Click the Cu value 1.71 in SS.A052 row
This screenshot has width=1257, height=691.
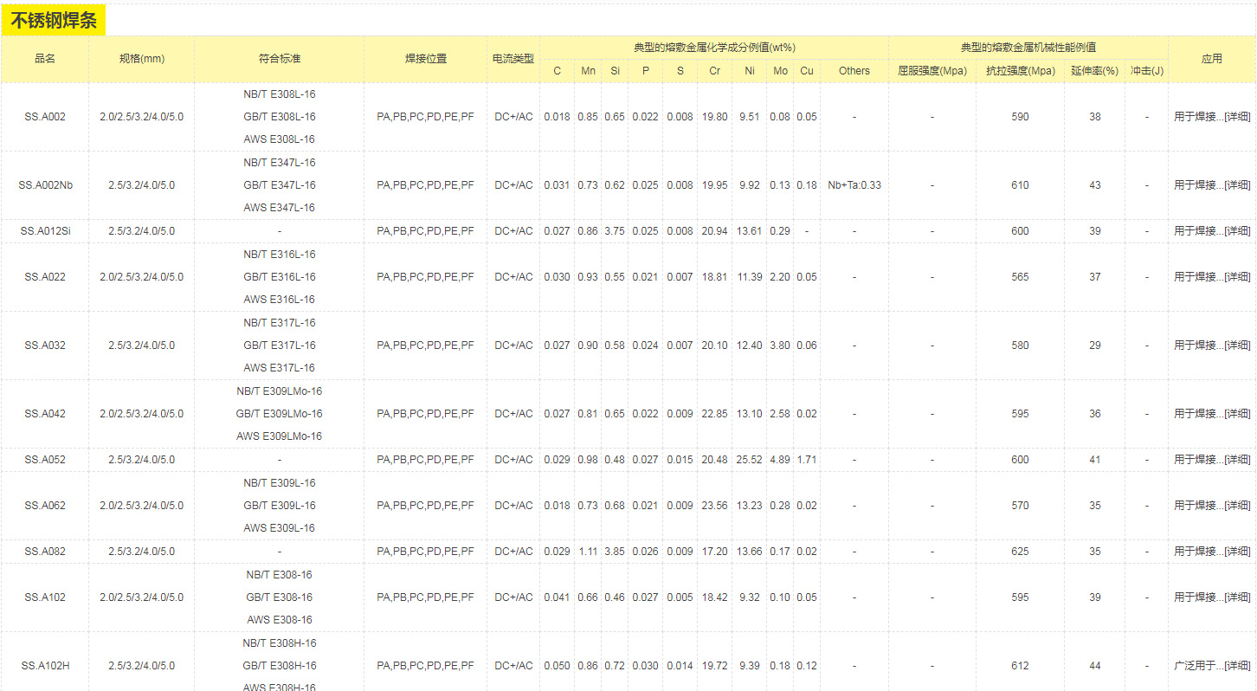click(x=807, y=460)
